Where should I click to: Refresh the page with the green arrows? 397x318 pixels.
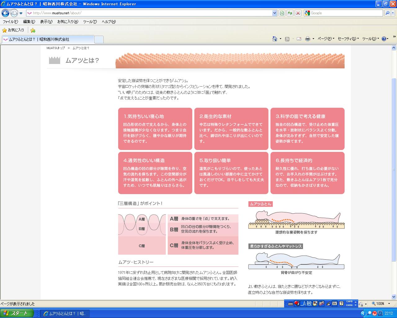coord(290,13)
